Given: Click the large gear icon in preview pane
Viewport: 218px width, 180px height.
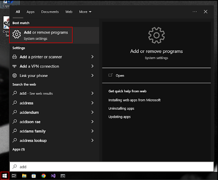Looking at the screenshot, I should click(156, 35).
